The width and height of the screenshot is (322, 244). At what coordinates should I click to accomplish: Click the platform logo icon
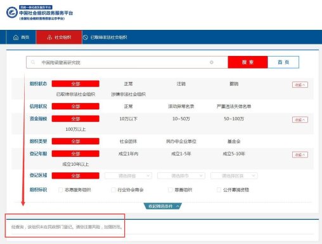[x=12, y=12]
